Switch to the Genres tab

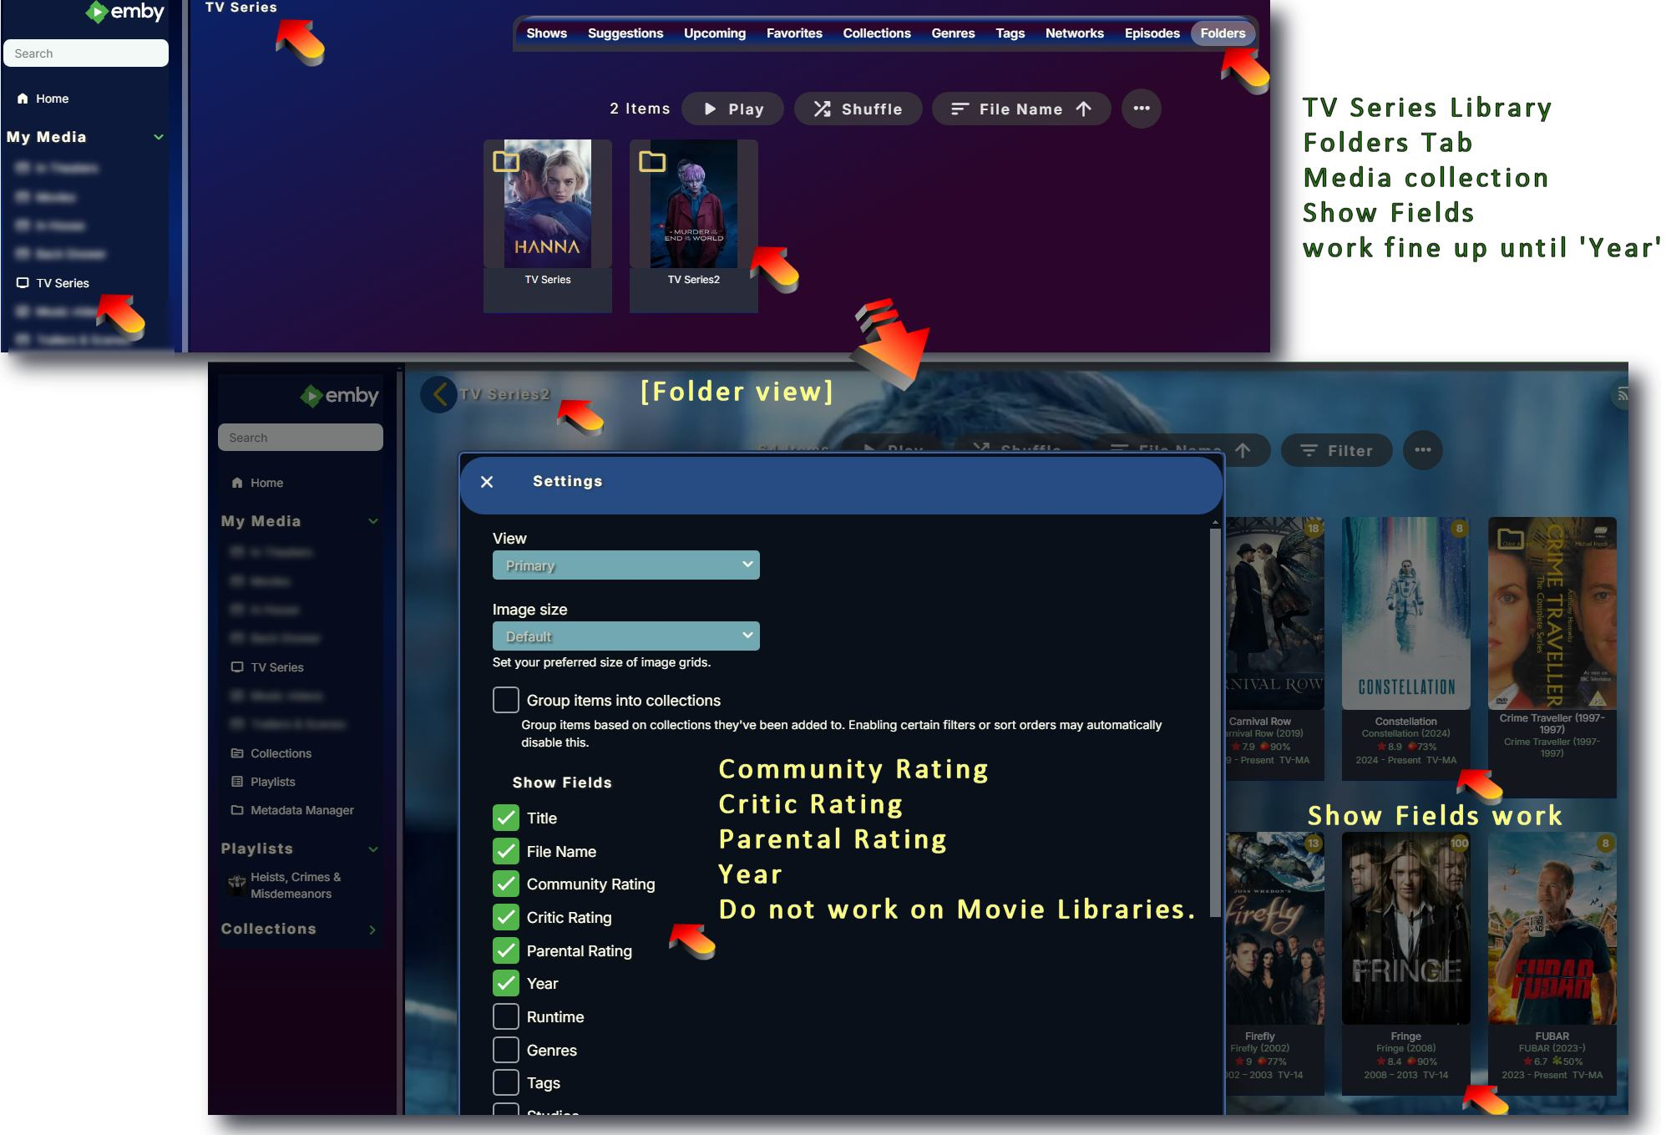pos(953,33)
